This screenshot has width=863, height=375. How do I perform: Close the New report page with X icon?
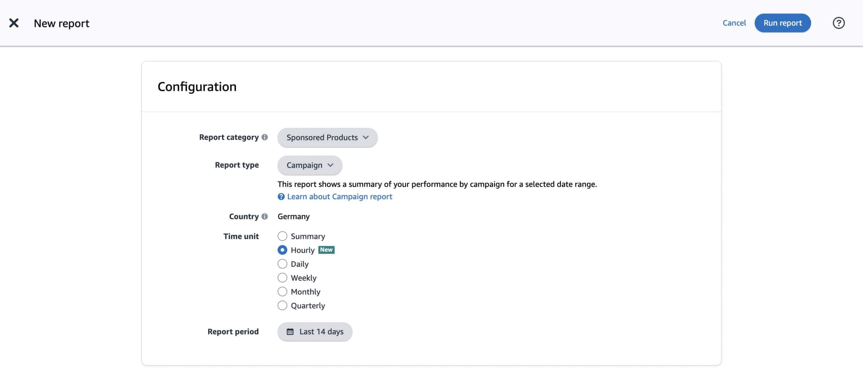click(14, 23)
